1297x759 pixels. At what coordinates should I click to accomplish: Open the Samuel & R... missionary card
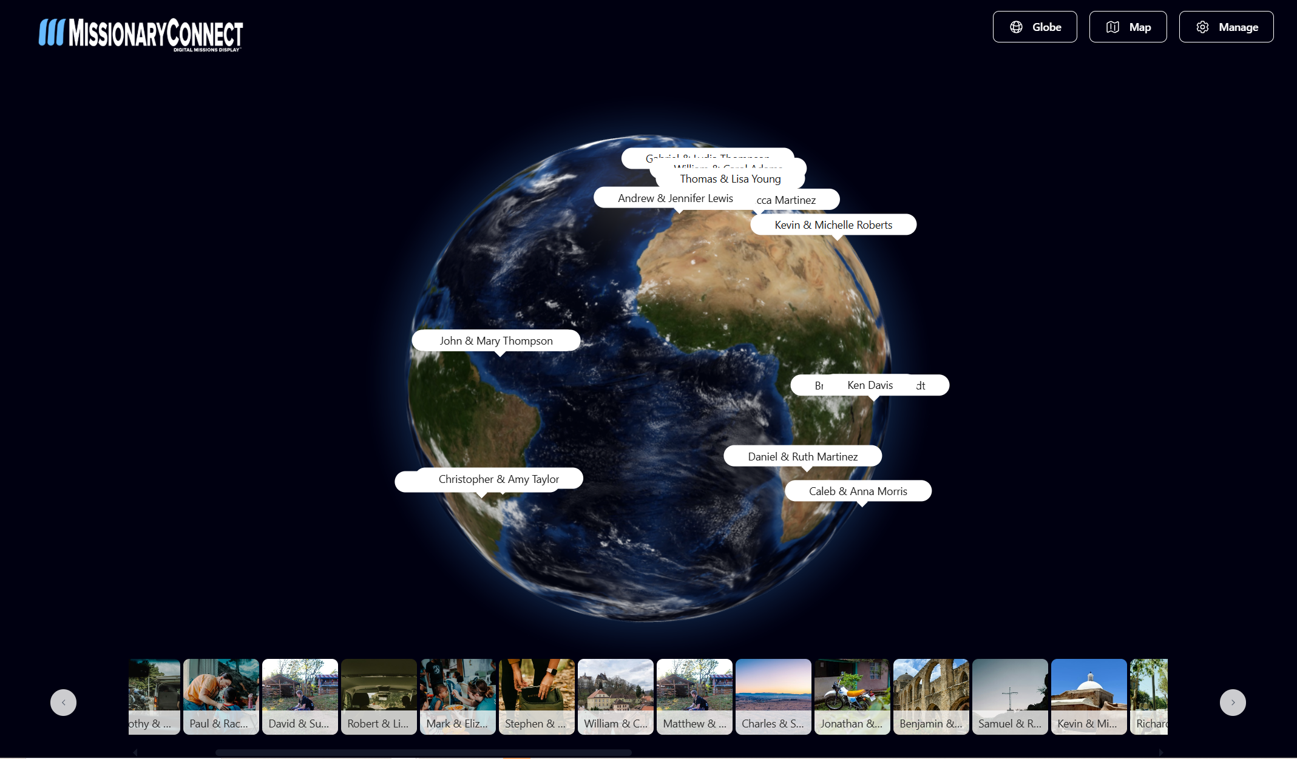1009,697
